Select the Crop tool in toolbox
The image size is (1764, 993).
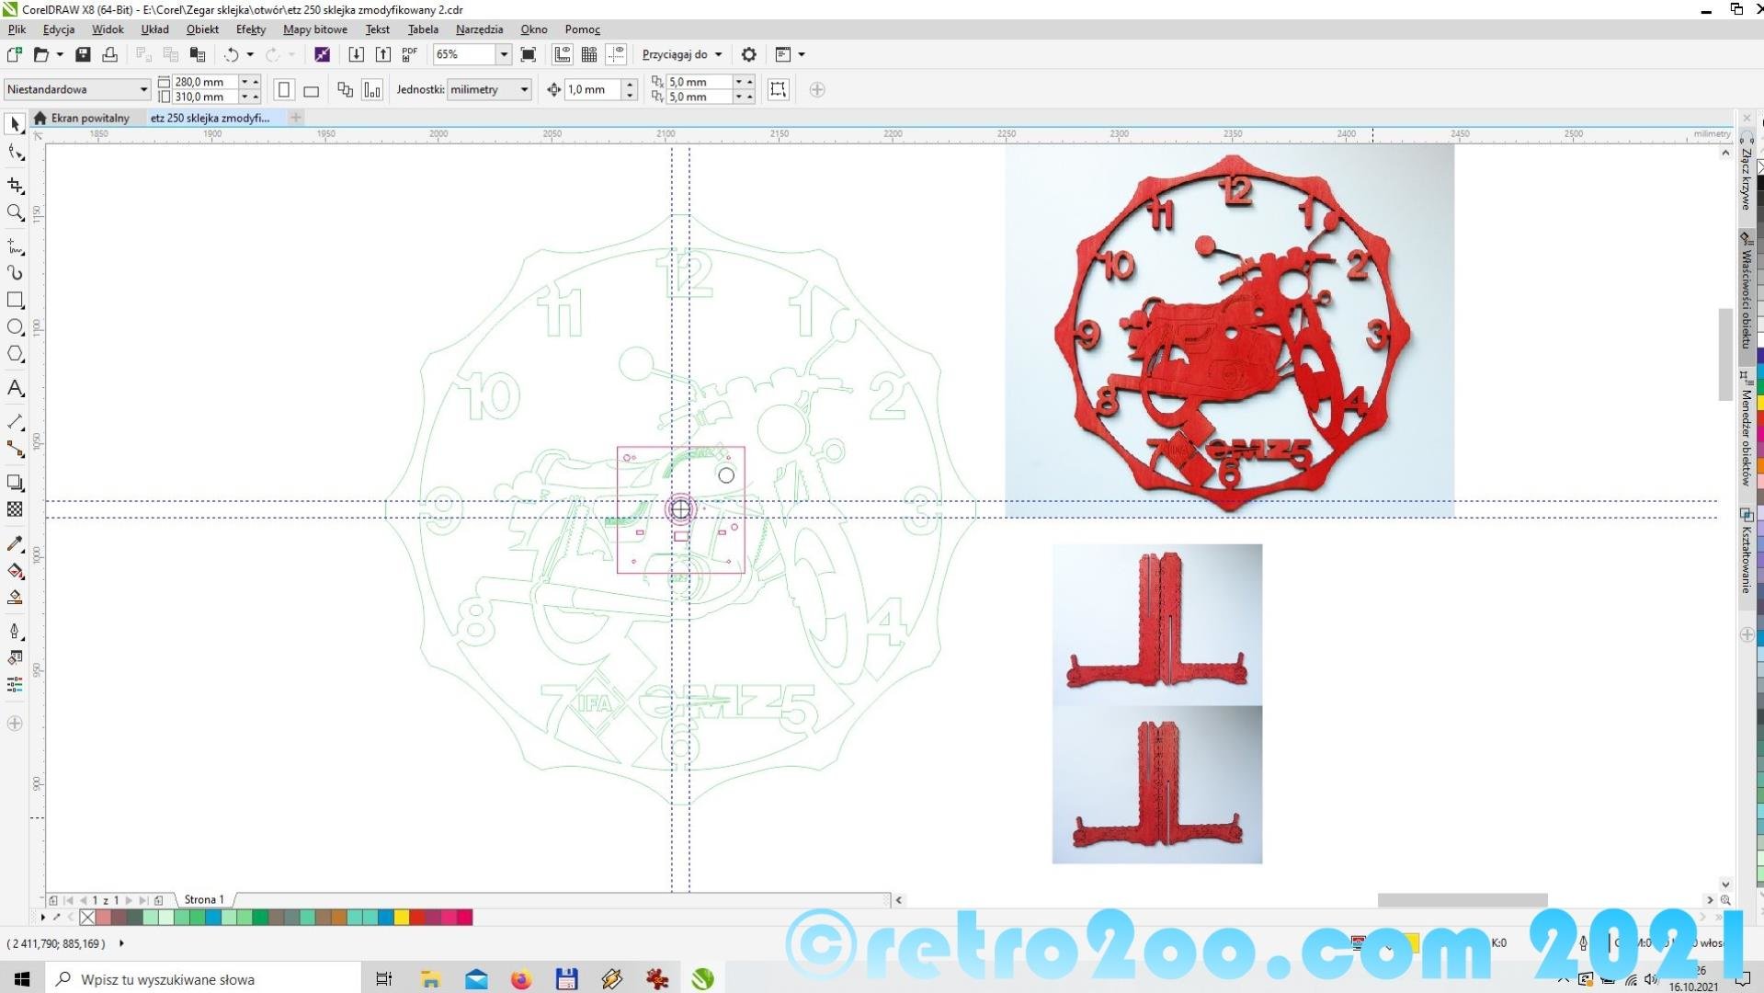(15, 186)
